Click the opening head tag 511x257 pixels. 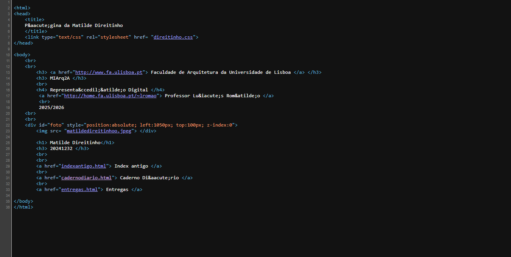[x=22, y=14]
